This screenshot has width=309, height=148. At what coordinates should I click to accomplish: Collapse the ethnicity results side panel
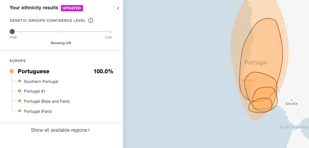118,8
